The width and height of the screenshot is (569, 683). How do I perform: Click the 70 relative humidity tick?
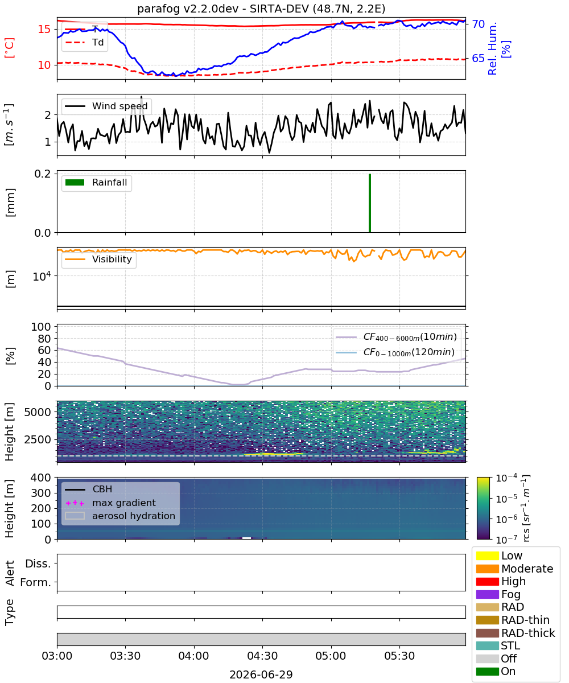(477, 24)
